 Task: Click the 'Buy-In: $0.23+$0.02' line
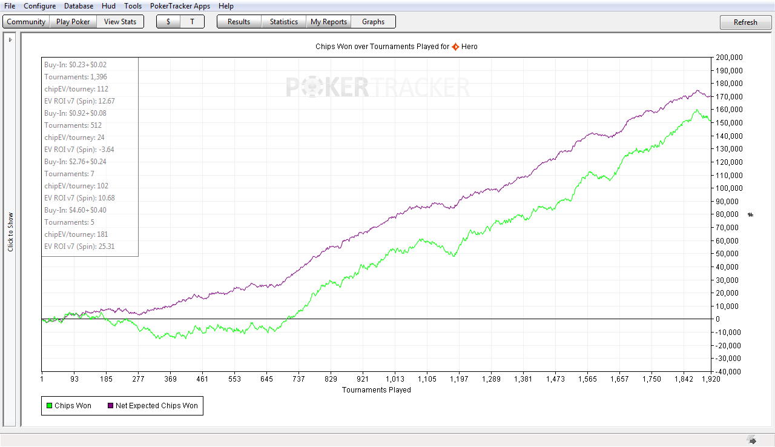(x=75, y=65)
